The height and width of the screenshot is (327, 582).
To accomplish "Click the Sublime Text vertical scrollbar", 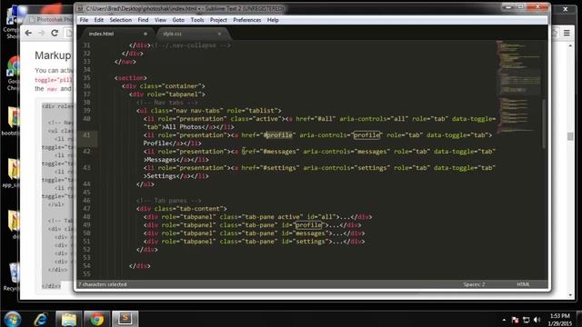I will 545,124.
